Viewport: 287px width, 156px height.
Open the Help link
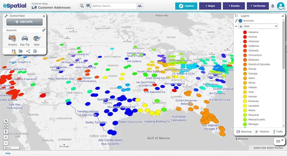8,153
